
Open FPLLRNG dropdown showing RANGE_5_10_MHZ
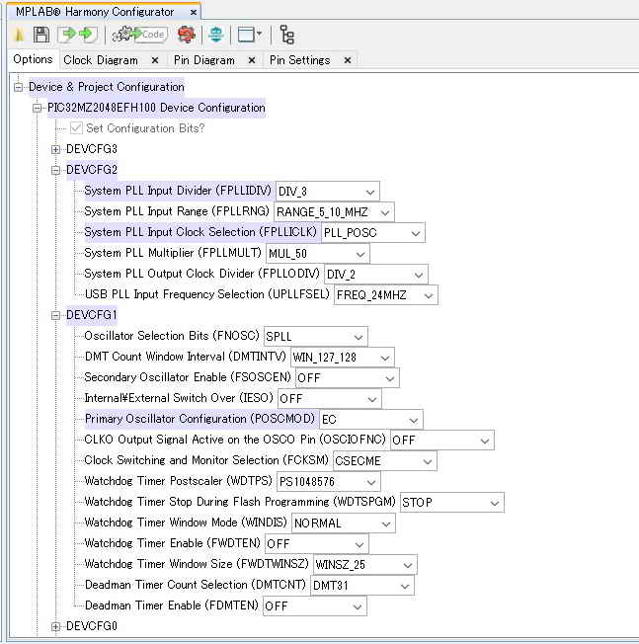pyautogui.click(x=334, y=212)
